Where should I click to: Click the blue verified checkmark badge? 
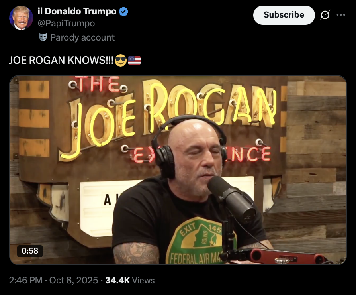click(123, 12)
